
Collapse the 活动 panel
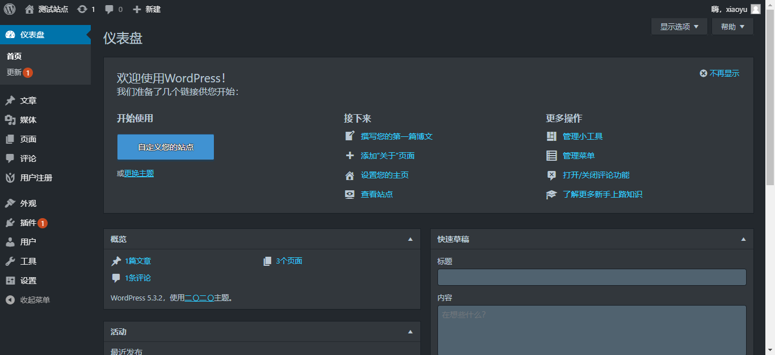[410, 332]
